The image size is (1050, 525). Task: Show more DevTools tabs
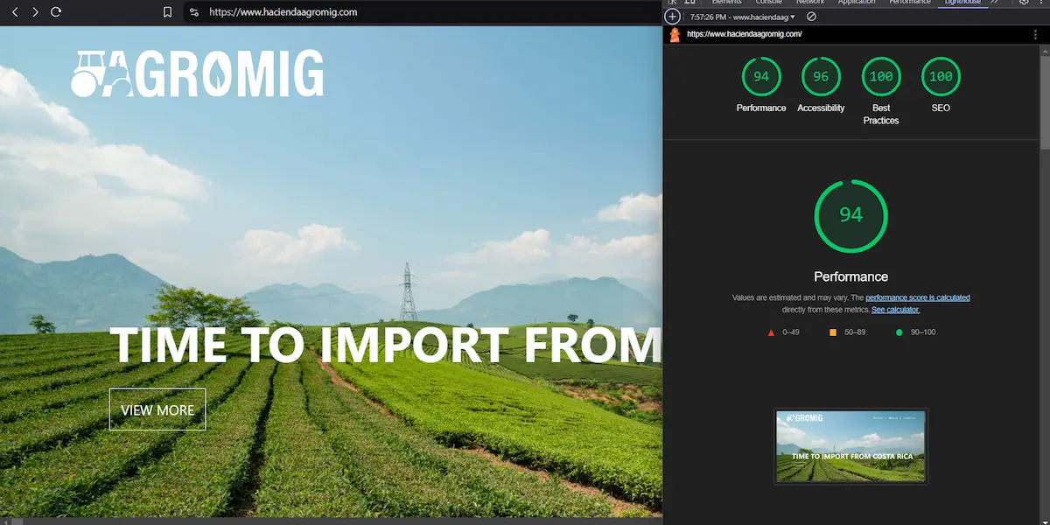(995, 3)
